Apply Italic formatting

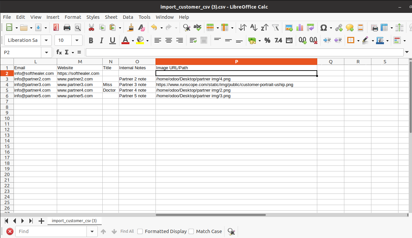coord(102,41)
